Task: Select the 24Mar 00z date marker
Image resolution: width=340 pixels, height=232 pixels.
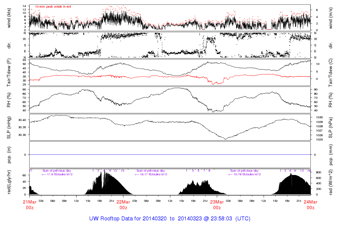Action: tap(310, 204)
